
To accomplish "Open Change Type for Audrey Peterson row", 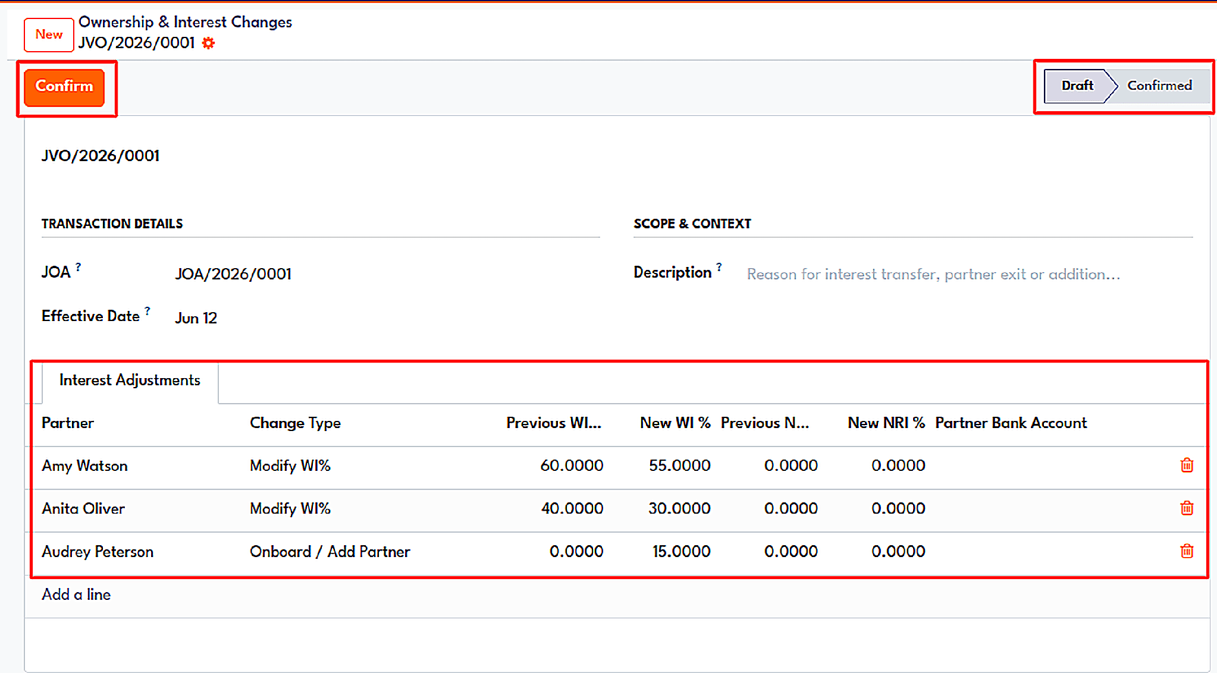I will (330, 552).
